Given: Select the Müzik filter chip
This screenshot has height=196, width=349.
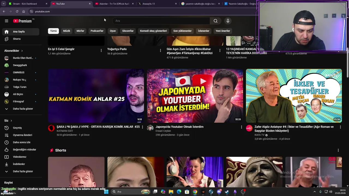Looking at the screenshot, I should click(x=67, y=31).
